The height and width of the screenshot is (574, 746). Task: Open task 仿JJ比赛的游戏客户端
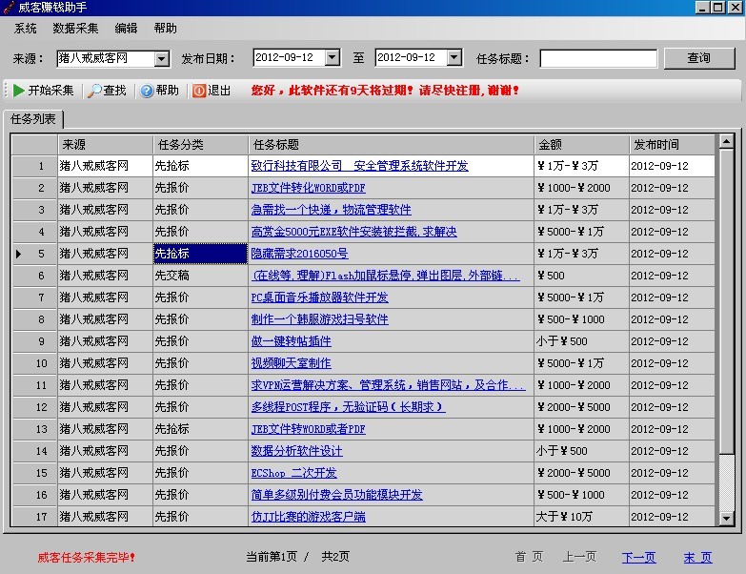point(309,517)
